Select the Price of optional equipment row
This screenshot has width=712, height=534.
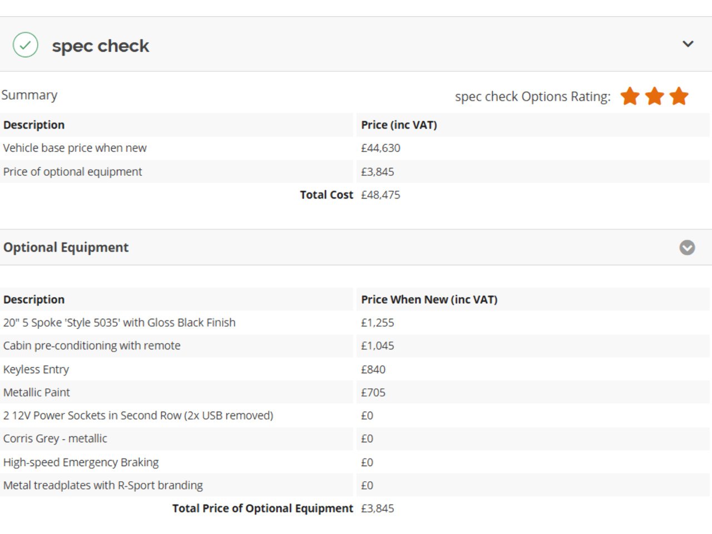tap(355, 171)
